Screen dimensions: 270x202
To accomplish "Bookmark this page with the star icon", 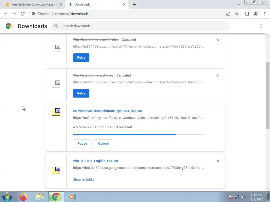I will coord(237,14).
